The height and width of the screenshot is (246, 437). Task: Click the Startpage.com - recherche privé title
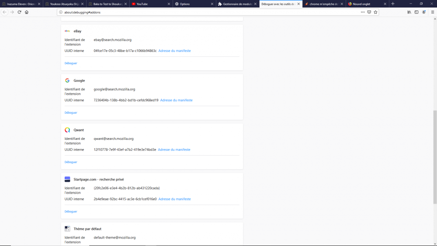tap(99, 180)
